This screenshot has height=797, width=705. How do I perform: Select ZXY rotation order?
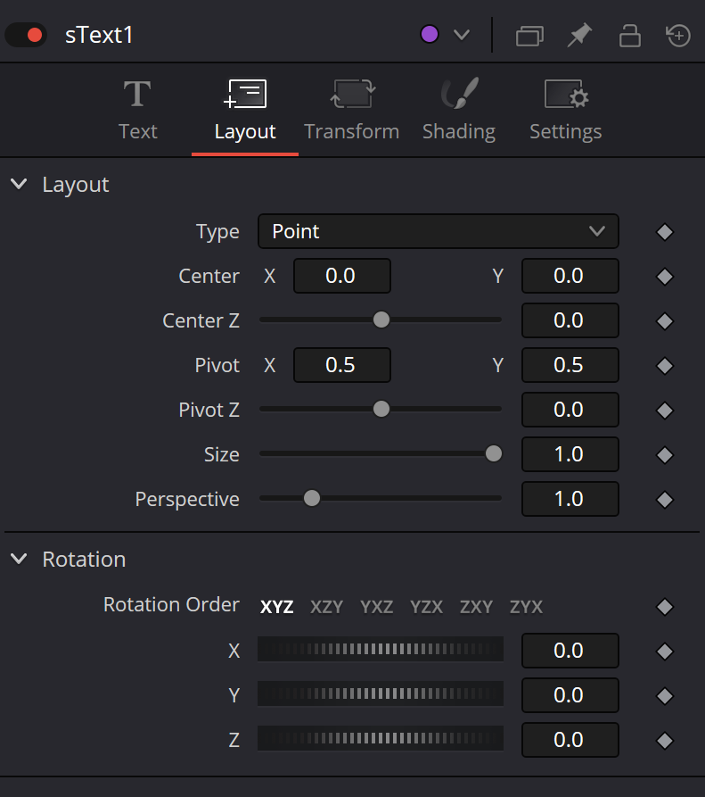tap(476, 607)
